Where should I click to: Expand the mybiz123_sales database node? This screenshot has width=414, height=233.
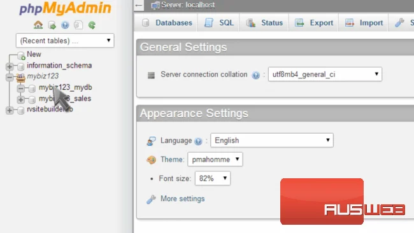point(21,99)
